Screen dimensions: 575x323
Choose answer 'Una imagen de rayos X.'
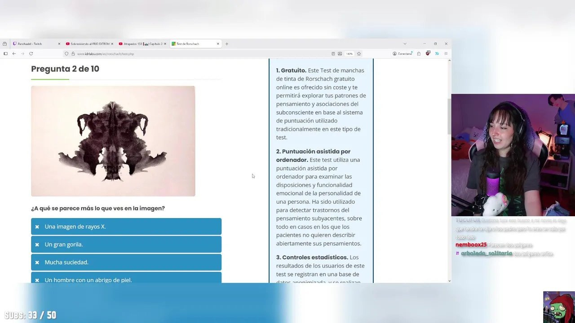click(126, 227)
